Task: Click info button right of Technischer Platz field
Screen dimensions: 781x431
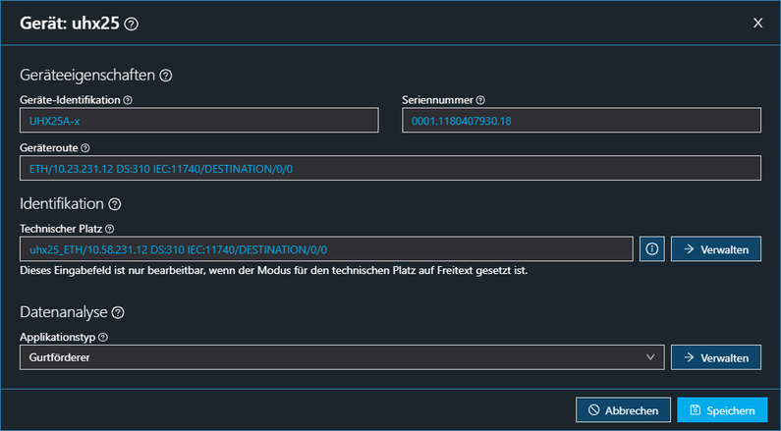Action: point(651,249)
